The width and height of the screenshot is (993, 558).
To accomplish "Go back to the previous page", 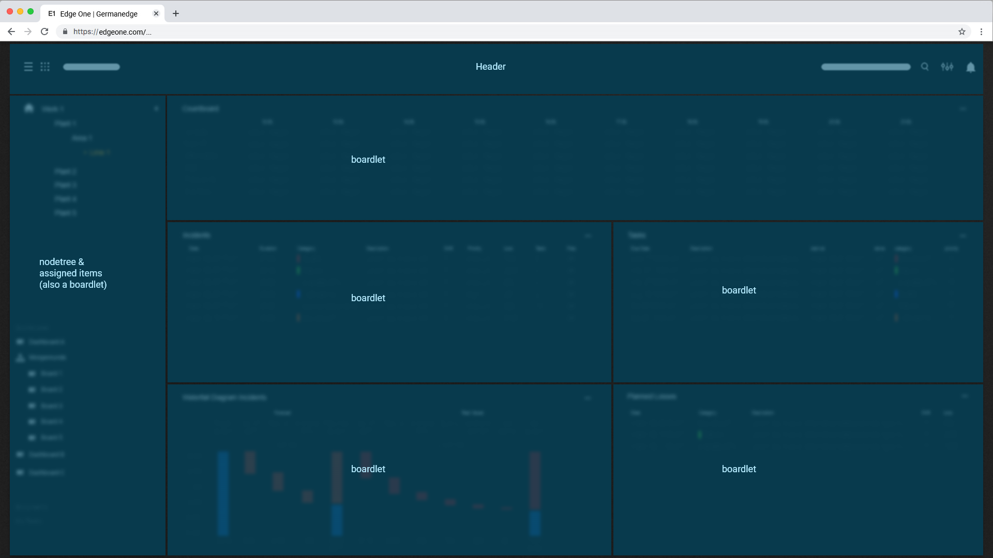I will pyautogui.click(x=11, y=32).
